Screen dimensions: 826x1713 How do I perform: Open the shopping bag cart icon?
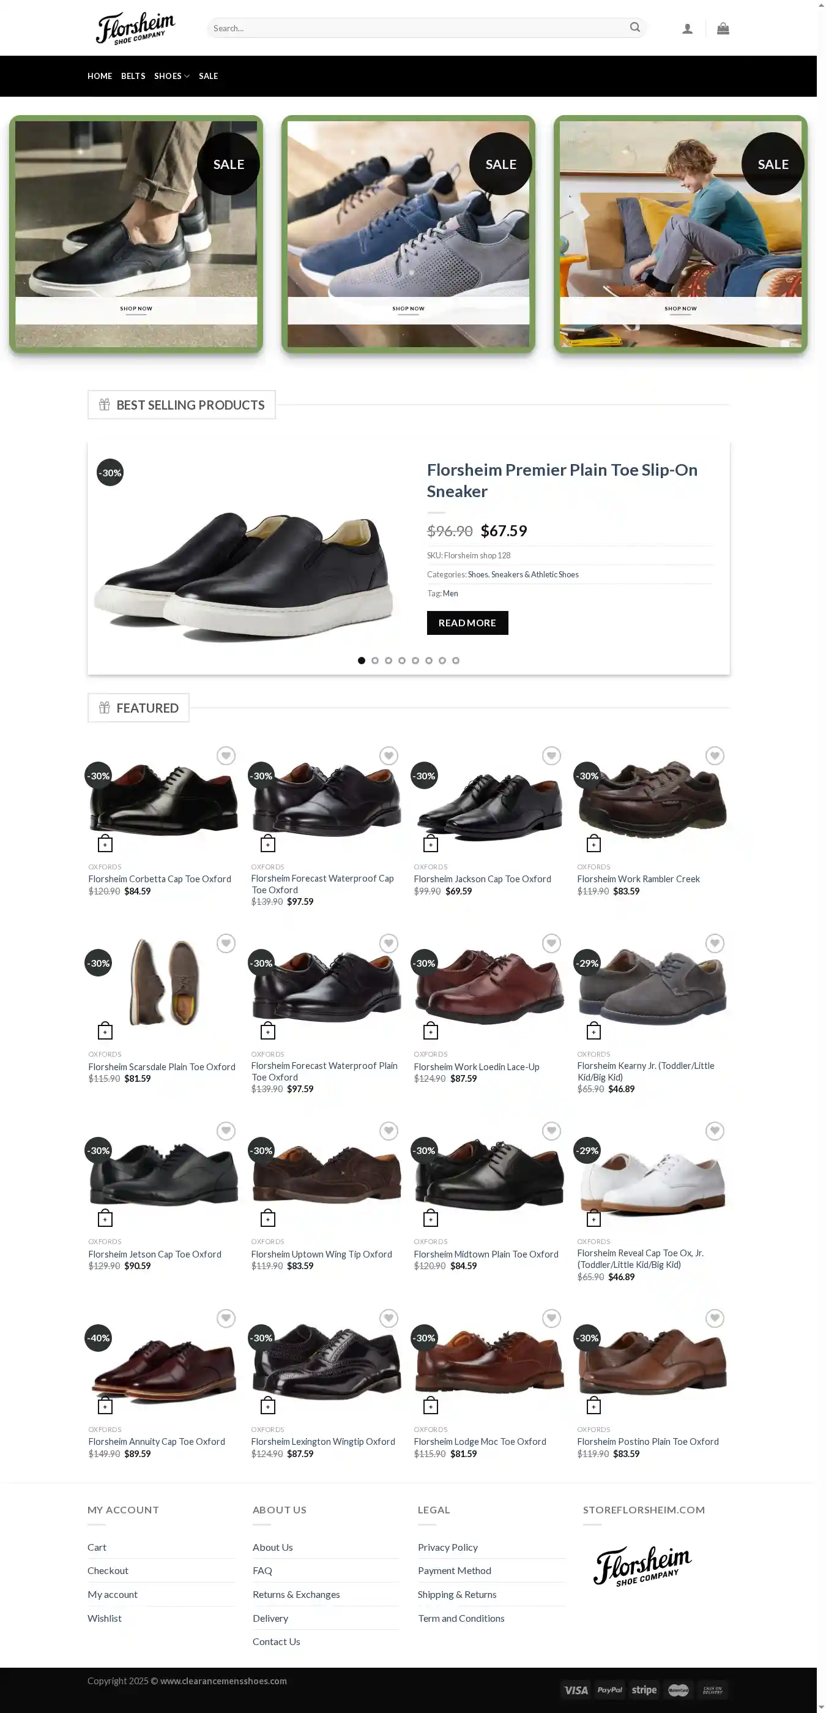click(x=723, y=29)
